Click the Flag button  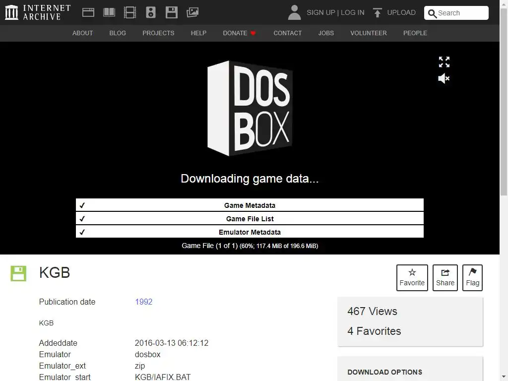(x=472, y=278)
